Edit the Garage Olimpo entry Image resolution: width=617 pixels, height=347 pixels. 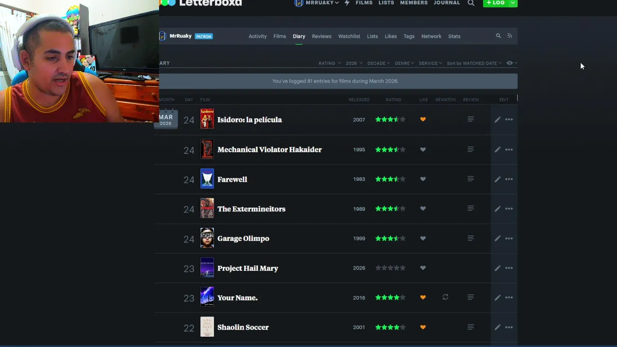coord(497,239)
